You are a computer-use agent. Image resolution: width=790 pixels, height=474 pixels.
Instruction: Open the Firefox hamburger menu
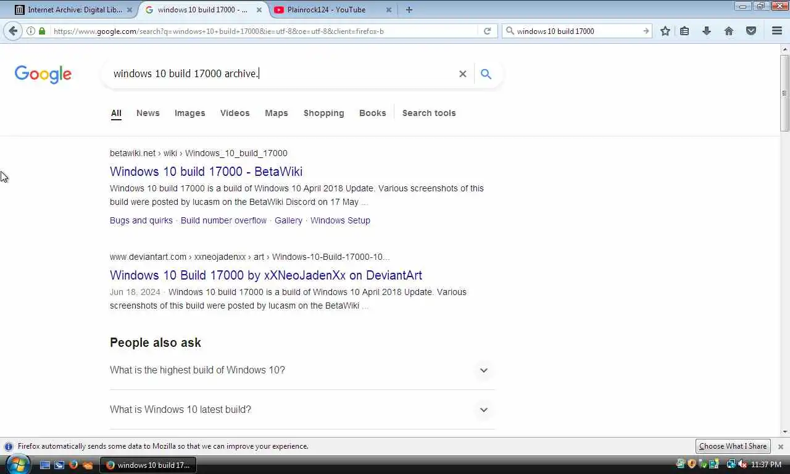point(777,31)
